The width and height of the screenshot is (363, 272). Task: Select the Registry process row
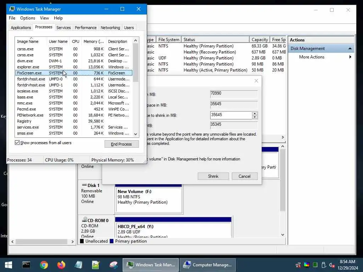(x=74, y=121)
